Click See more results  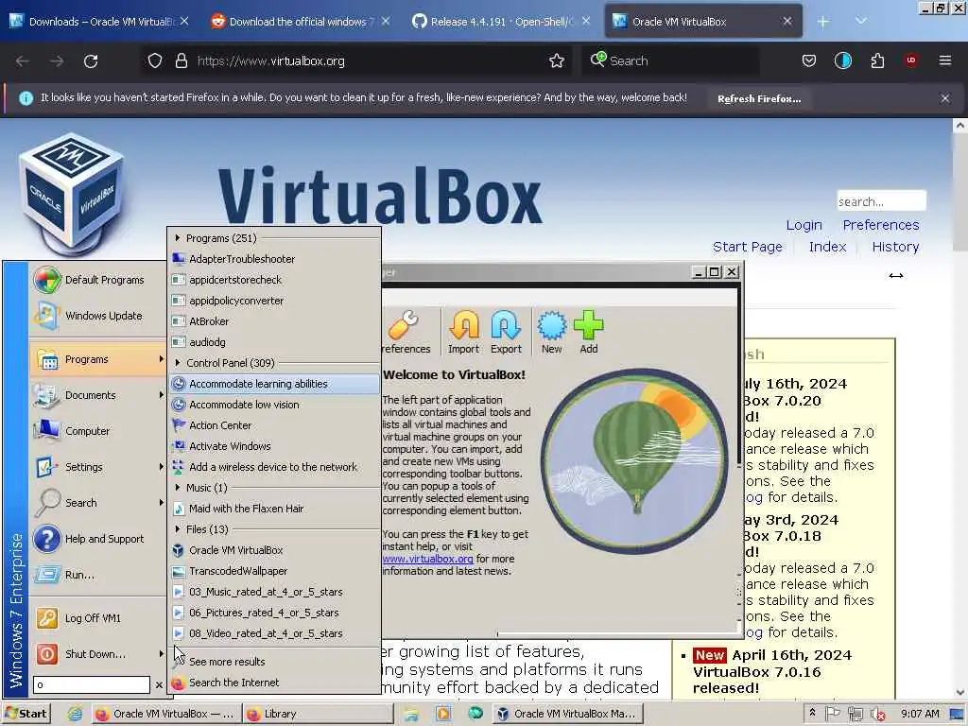point(274,661)
